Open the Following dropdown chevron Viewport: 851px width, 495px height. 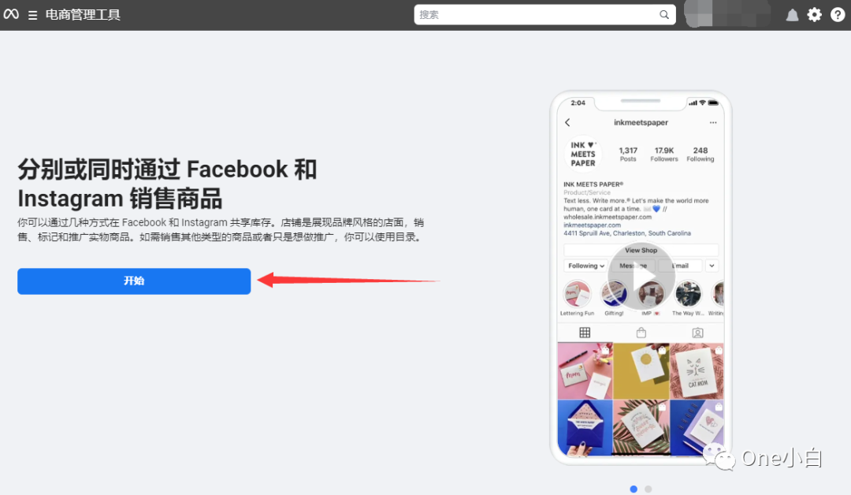pyautogui.click(x=603, y=266)
